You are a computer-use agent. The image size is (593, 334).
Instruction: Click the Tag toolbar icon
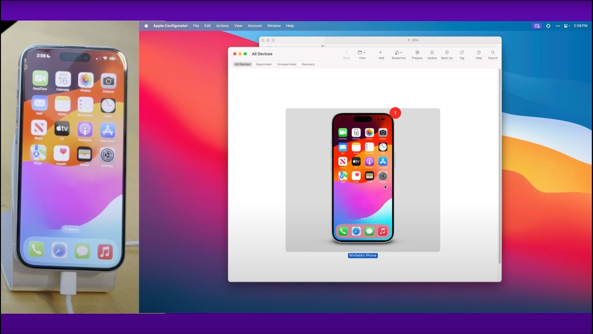tap(462, 53)
